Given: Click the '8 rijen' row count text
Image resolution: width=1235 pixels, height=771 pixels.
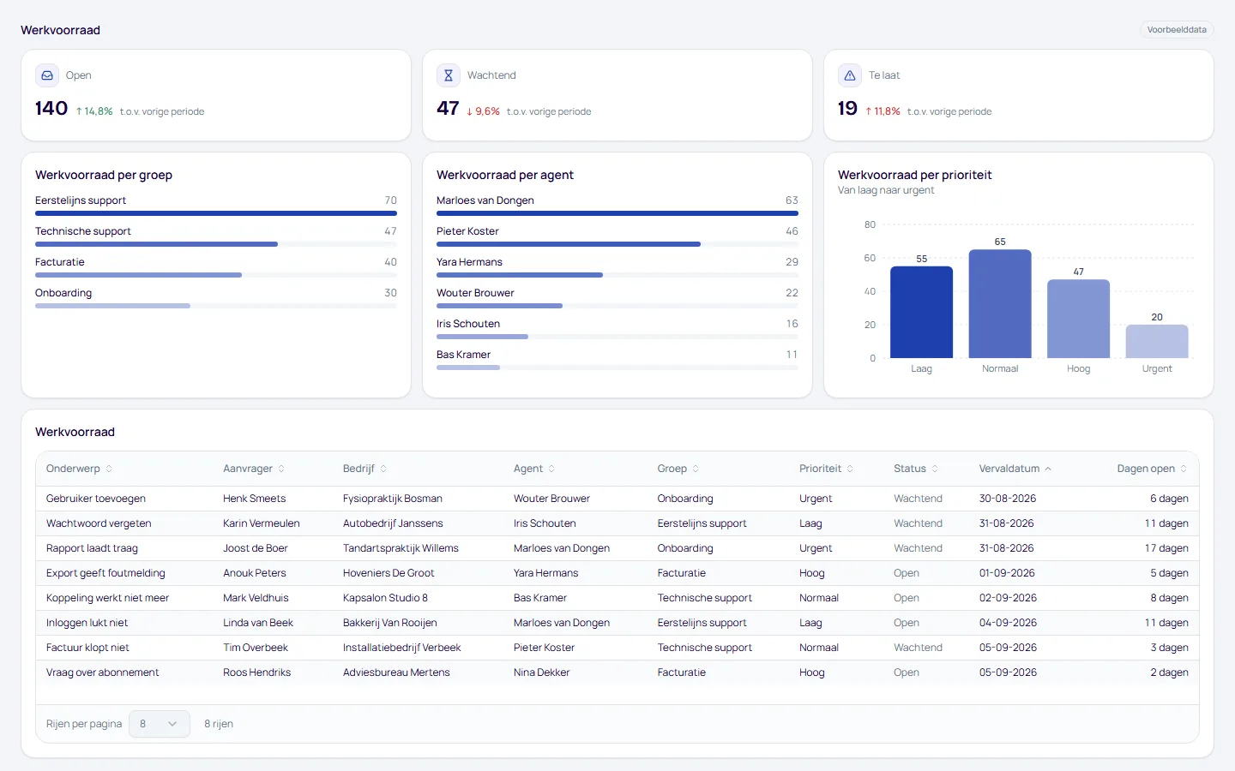Looking at the screenshot, I should 219,724.
